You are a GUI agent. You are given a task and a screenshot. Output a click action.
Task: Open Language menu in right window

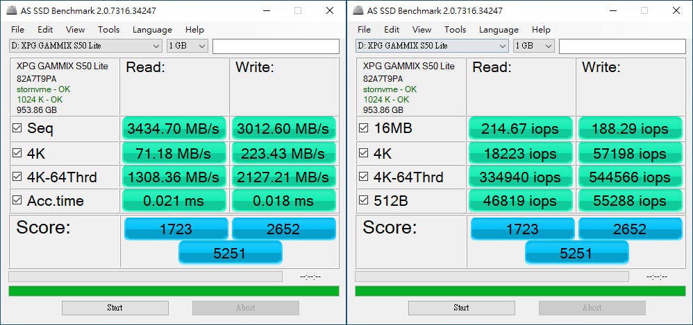tap(499, 30)
